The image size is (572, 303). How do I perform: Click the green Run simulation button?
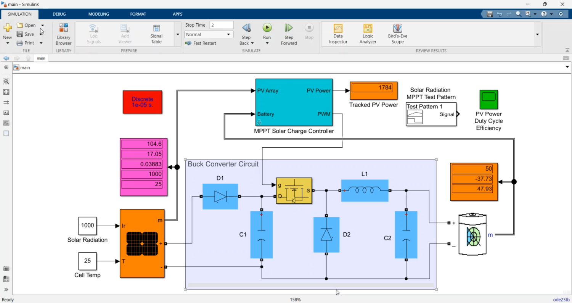point(267,28)
